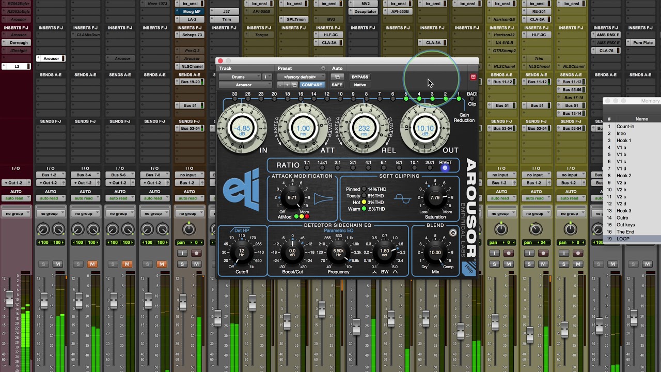Click the BYPASS button

360,77
